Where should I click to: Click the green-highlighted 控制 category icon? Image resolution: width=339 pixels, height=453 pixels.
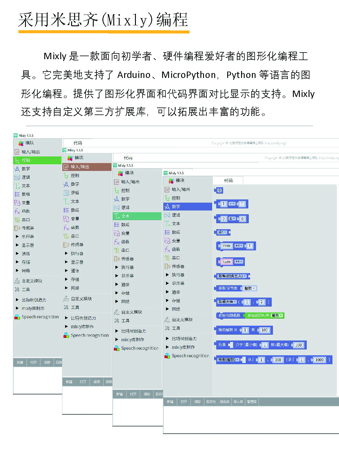click(x=17, y=160)
